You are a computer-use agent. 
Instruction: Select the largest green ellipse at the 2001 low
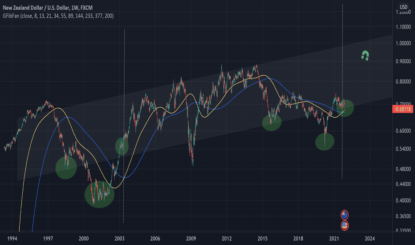(99, 194)
